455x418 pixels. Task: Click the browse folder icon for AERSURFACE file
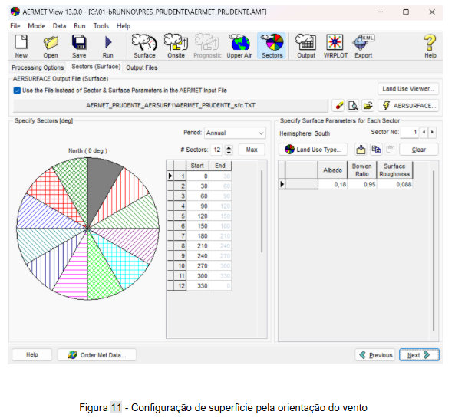[368, 106]
